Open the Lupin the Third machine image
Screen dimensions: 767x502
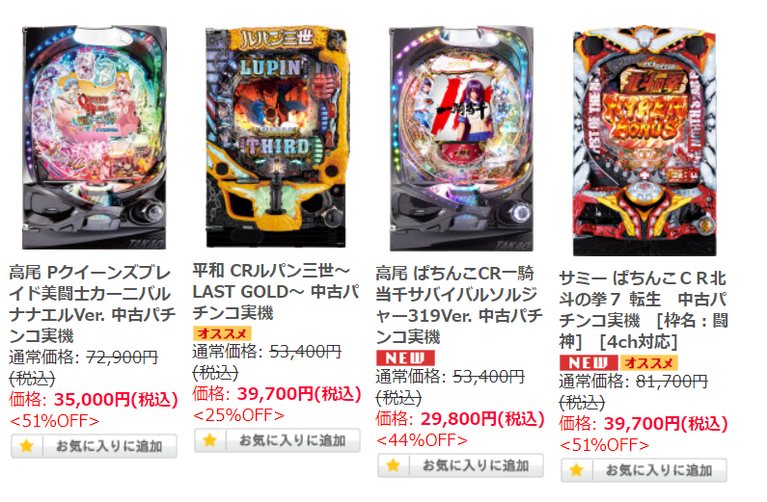(x=276, y=137)
